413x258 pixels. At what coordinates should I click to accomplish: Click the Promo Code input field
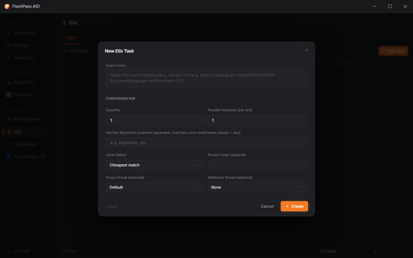coord(257,165)
